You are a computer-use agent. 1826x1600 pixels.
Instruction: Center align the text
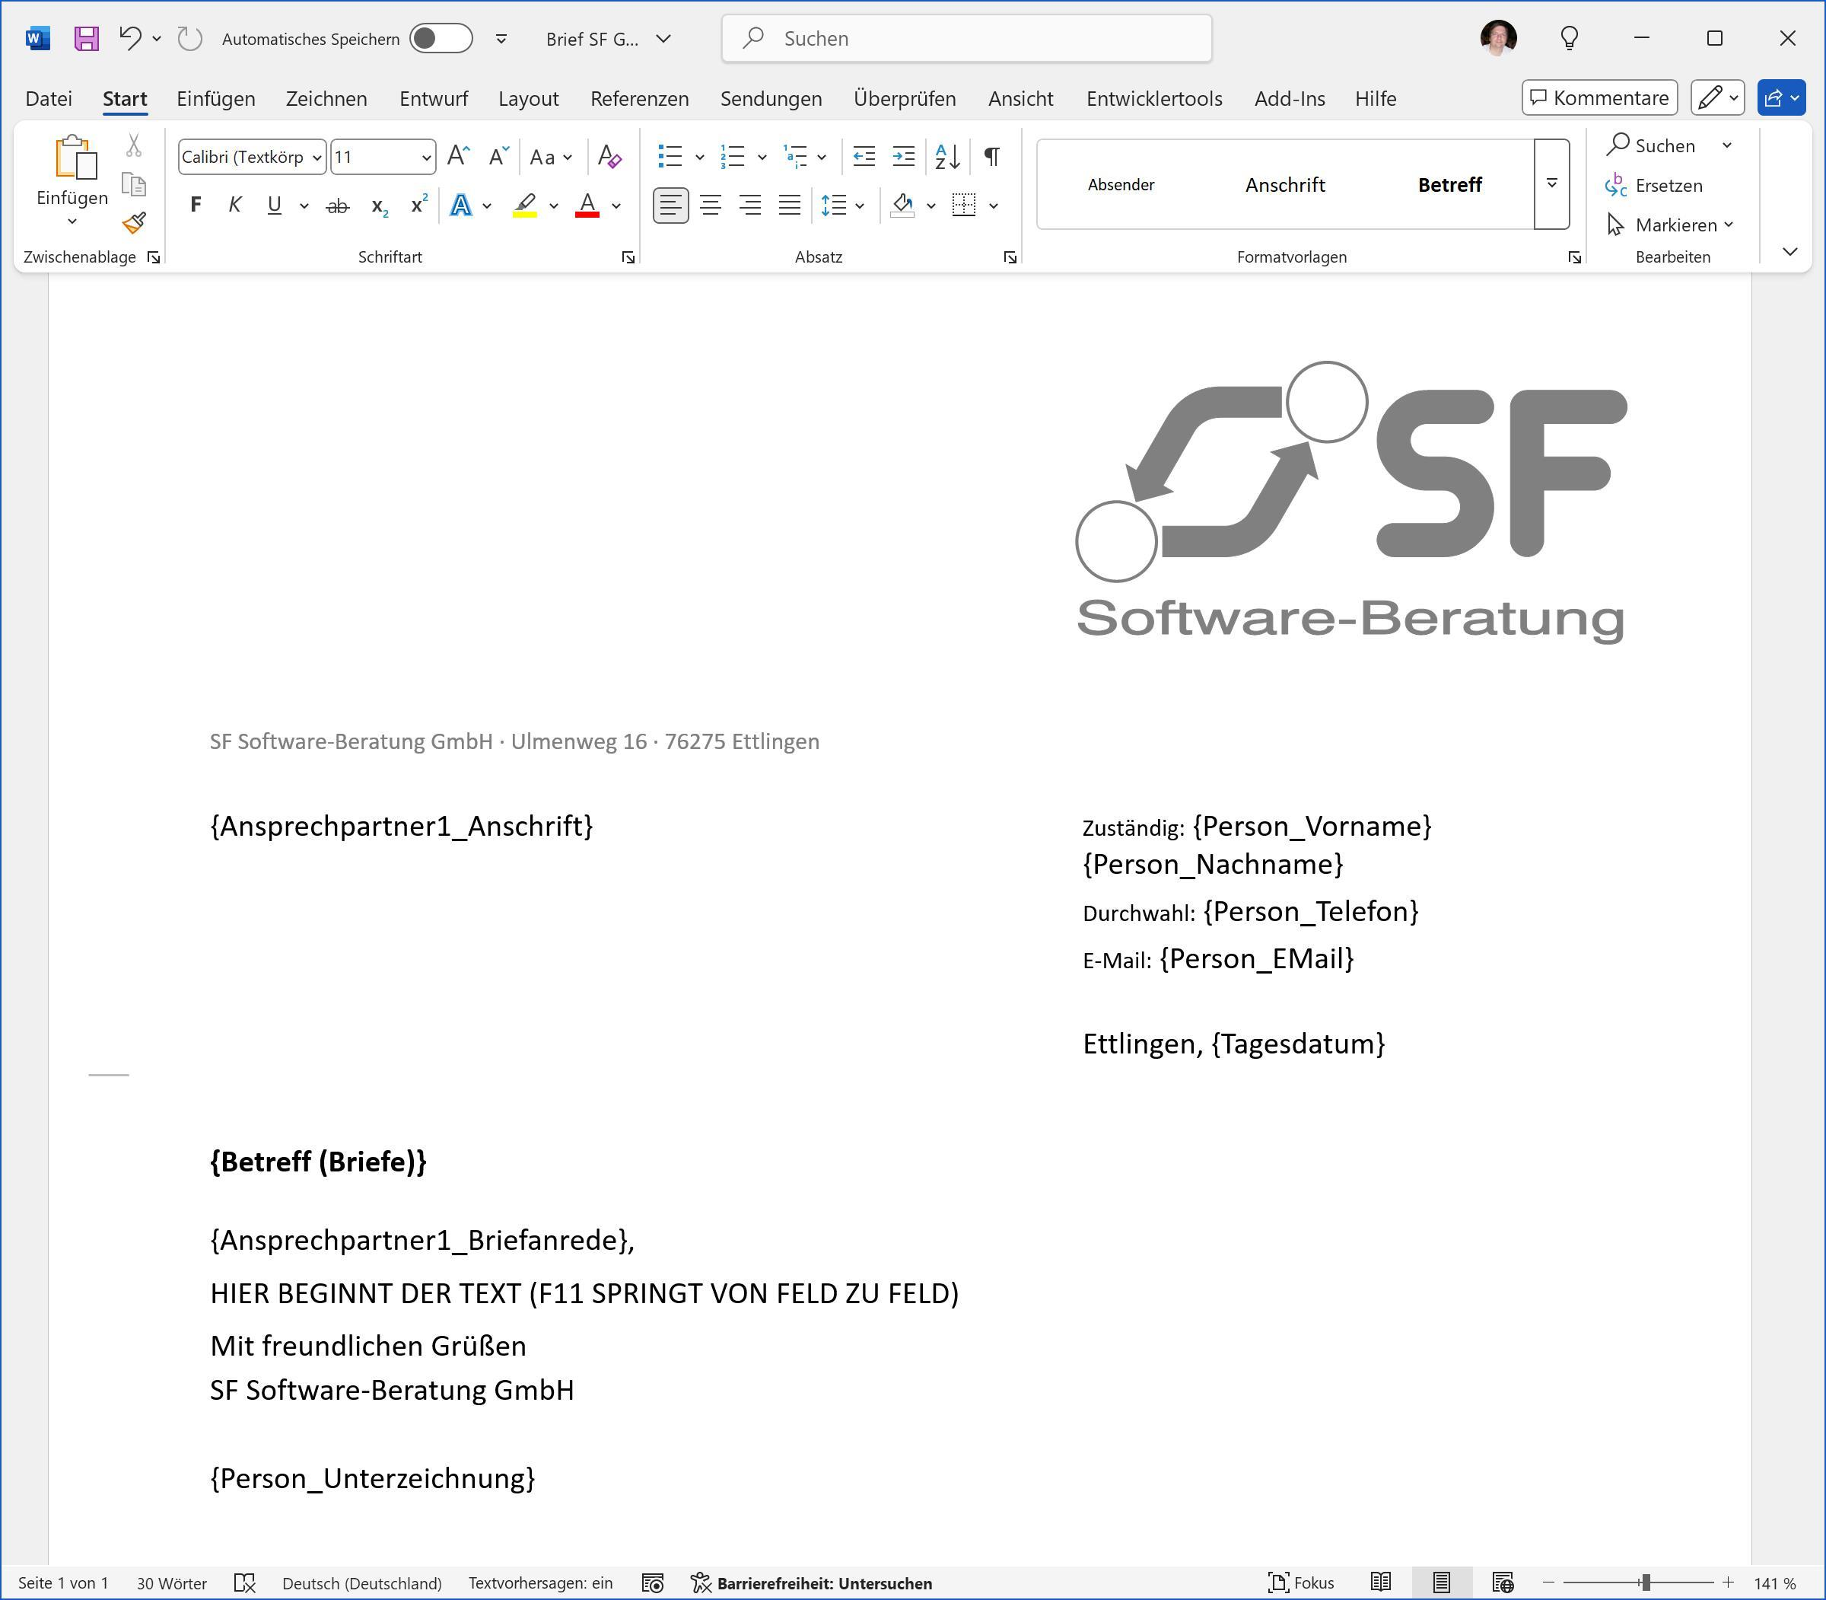[x=711, y=206]
